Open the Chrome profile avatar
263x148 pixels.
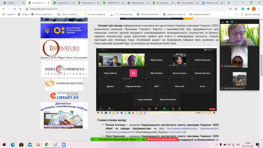(x=254, y=9)
